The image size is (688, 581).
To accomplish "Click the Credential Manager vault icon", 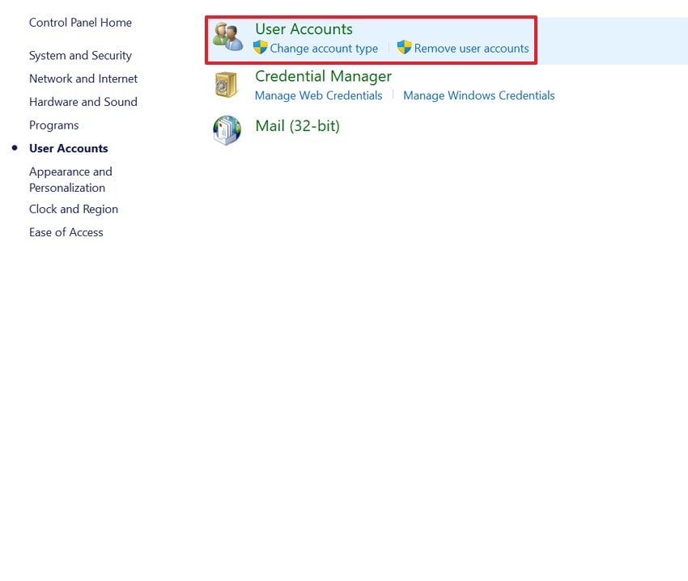I will coord(227,84).
